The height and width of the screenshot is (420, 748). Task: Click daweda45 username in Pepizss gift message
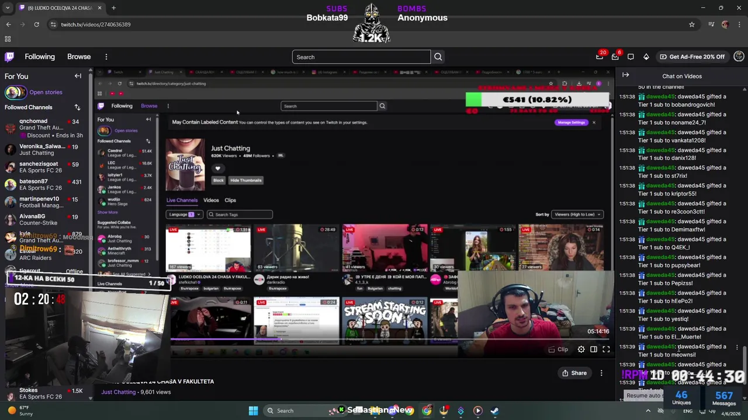pyautogui.click(x=660, y=275)
